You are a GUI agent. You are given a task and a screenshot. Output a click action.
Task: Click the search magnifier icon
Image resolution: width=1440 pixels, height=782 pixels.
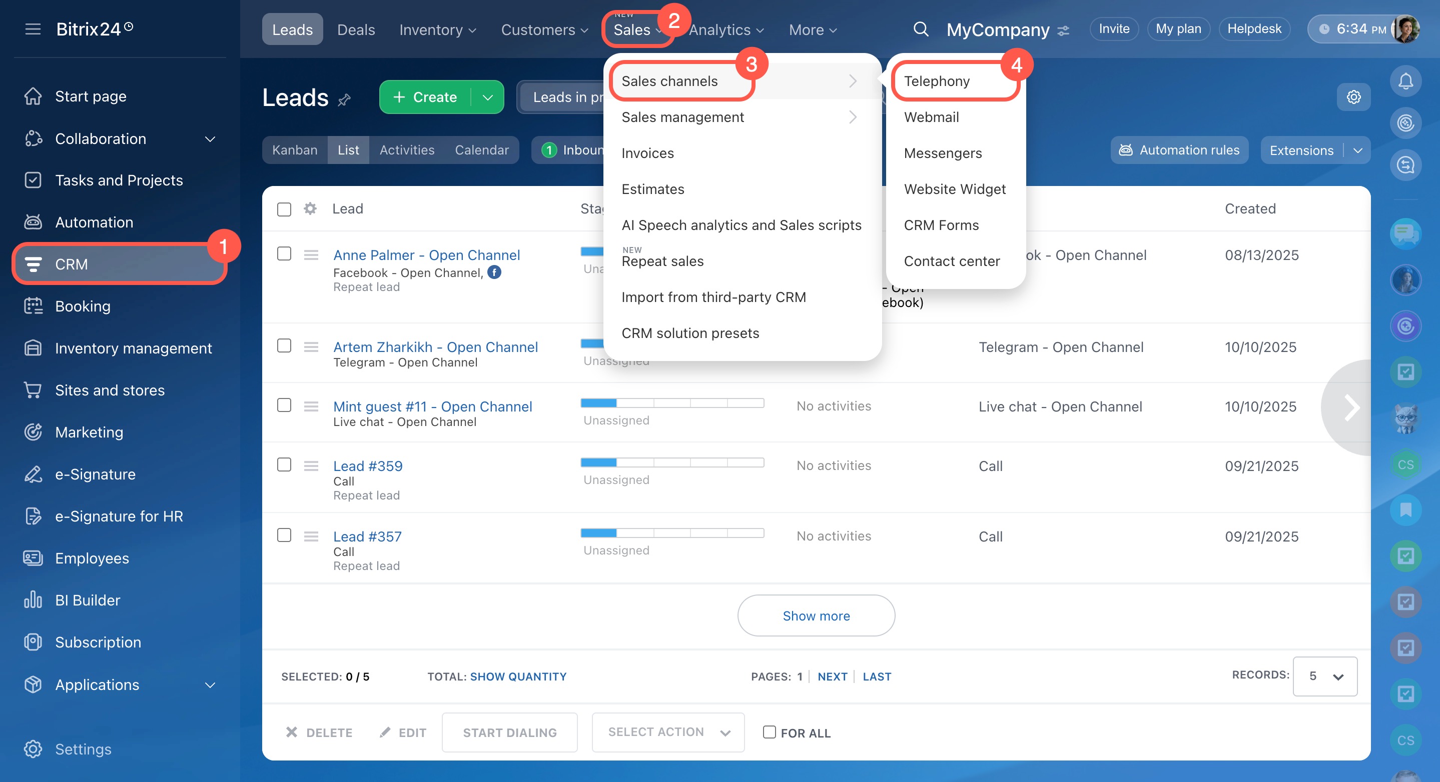tap(921, 29)
